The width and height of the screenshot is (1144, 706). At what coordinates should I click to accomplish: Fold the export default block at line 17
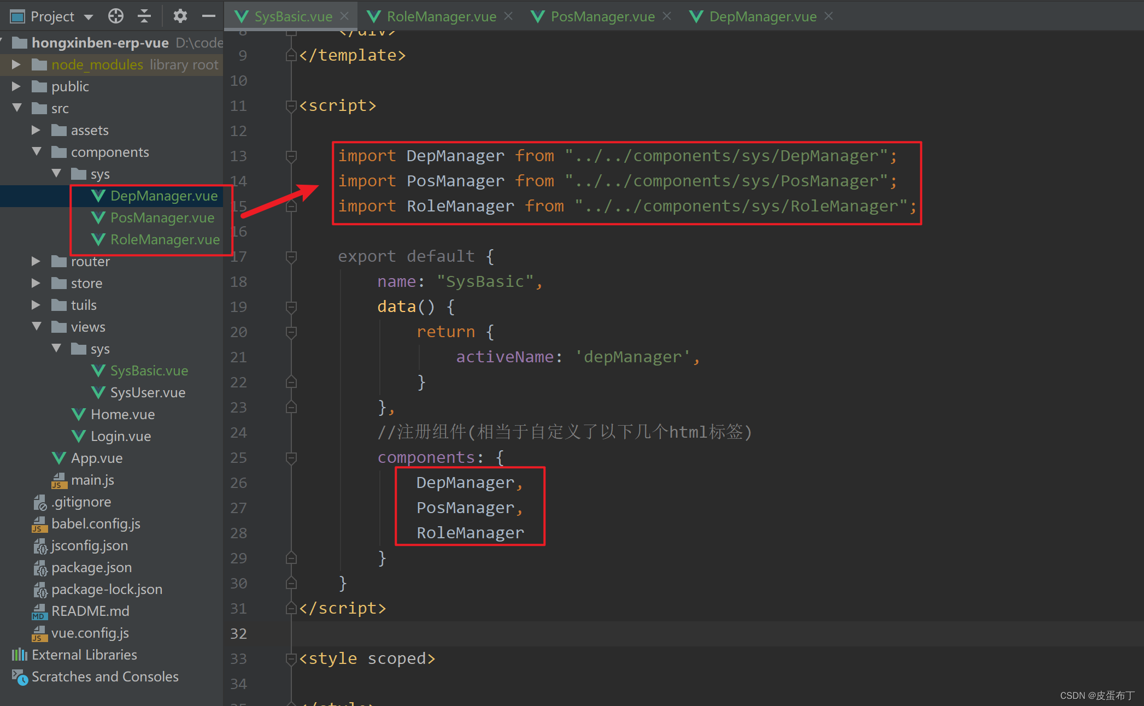[291, 256]
